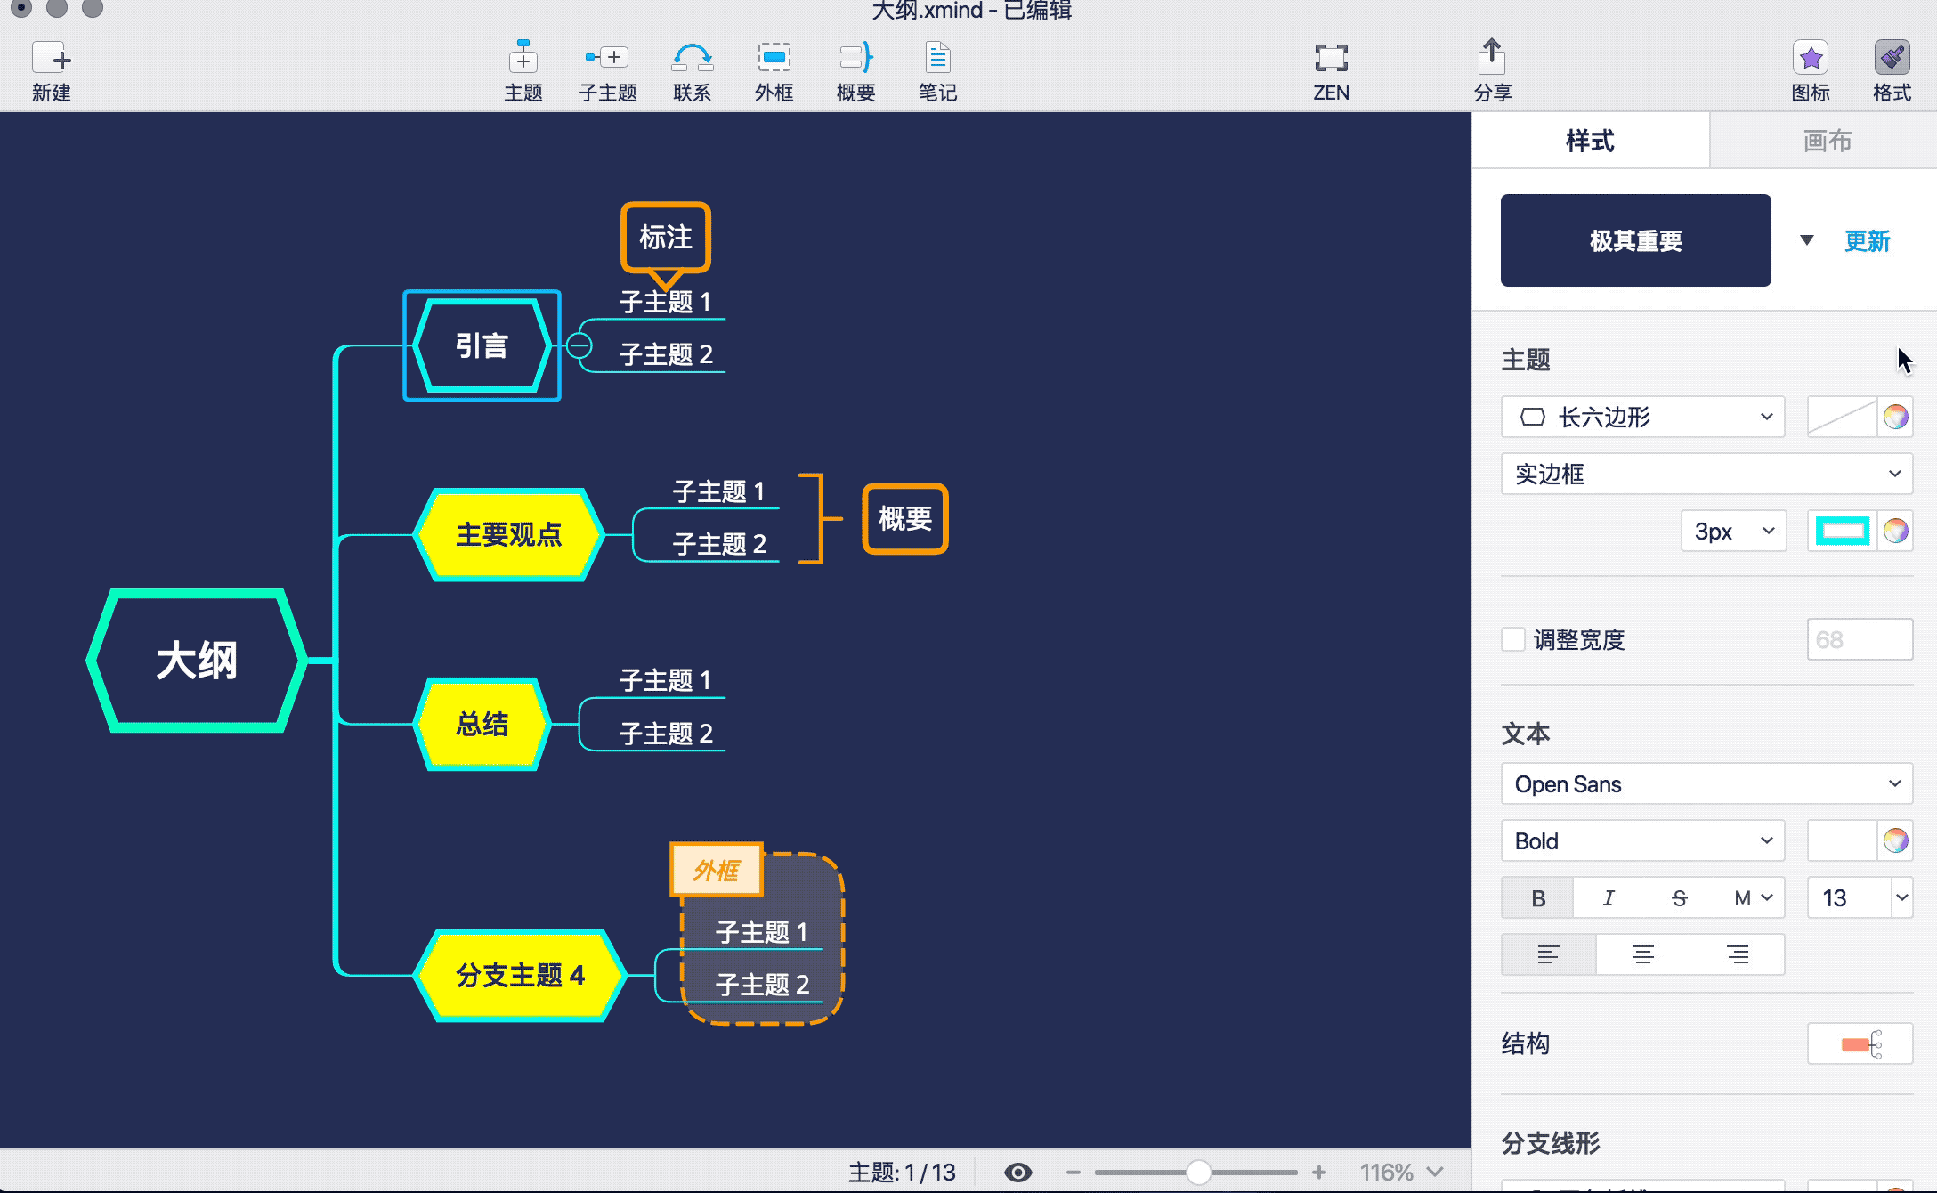The image size is (1937, 1193).
Task: Add a boundary with the 外框 icon
Action: point(774,69)
